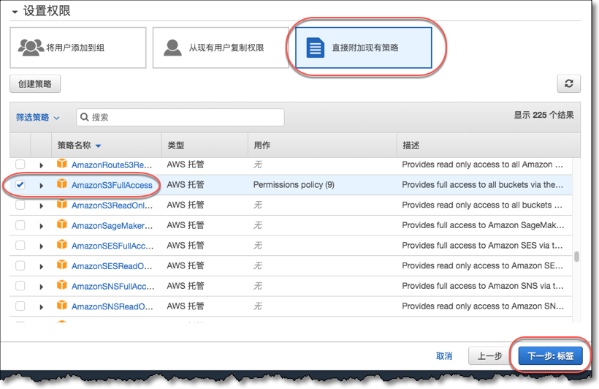Expand the AmazonS3ReadOnl... policy row
Screen dimensions: 599x389
[x=41, y=205]
